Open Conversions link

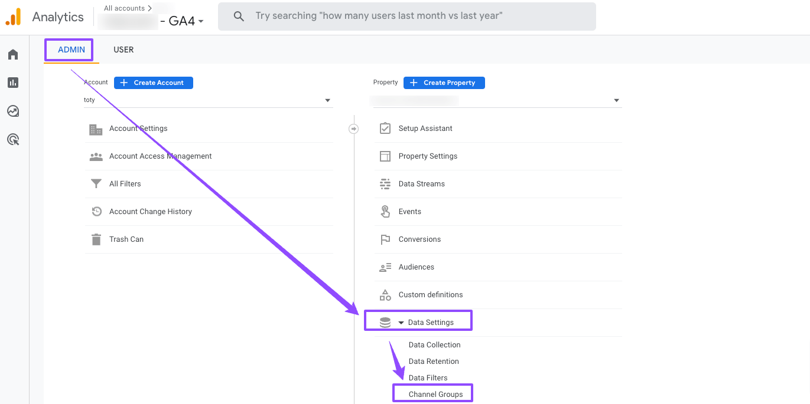pyautogui.click(x=419, y=239)
